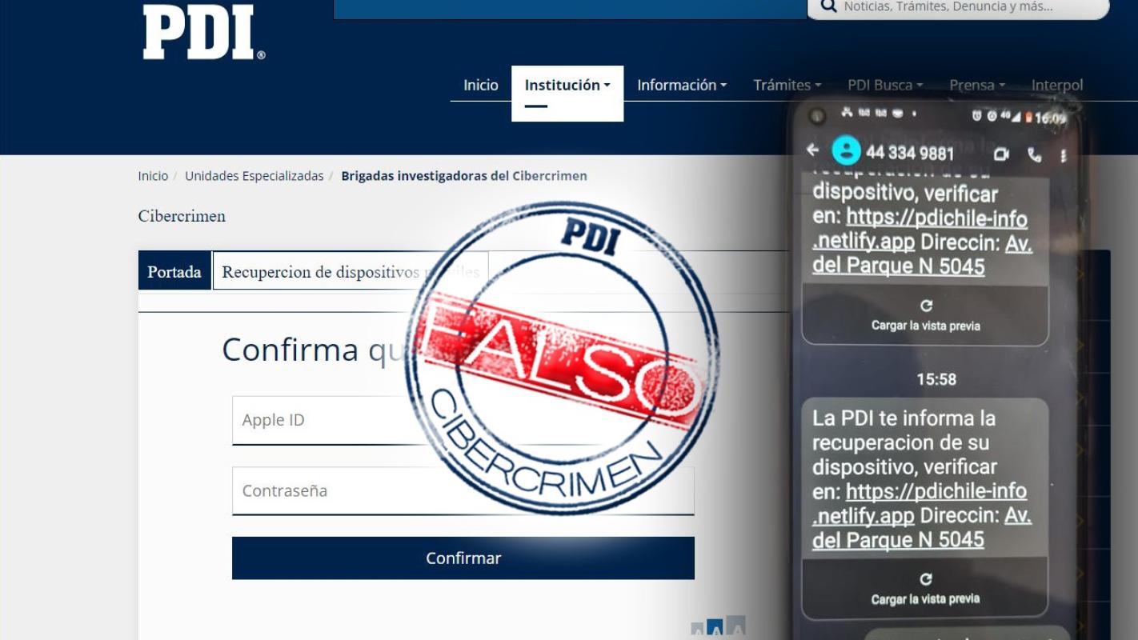Tap the phone call icon in SMS header

(1035, 154)
